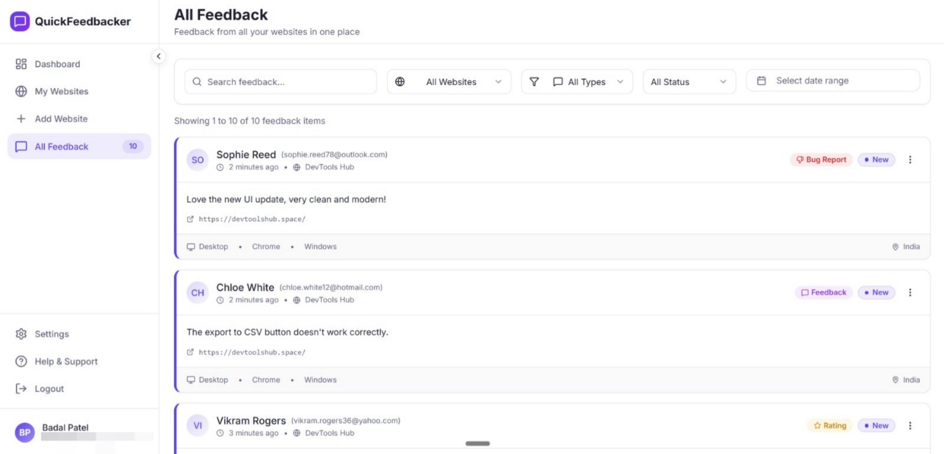Click the All Feedback chat bubble icon
944x454 pixels.
pyautogui.click(x=21, y=146)
